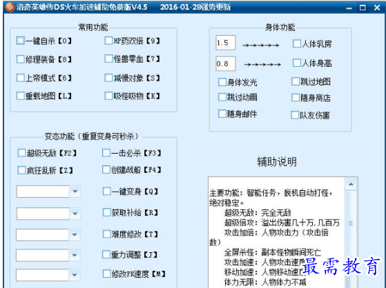
Task: Click the scroll-up arrow in 辅助说明 box
Action: [x=351, y=184]
